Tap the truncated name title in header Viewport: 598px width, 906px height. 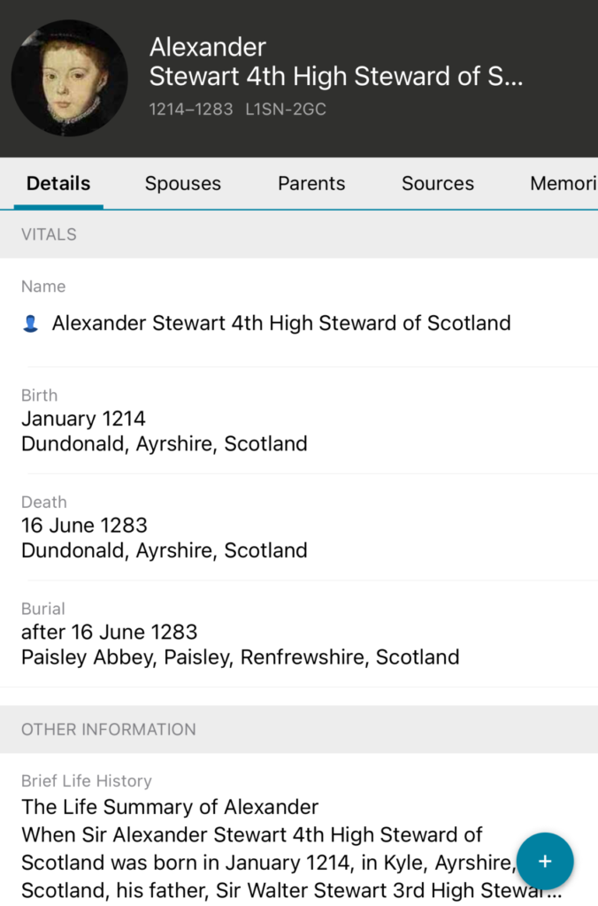(336, 62)
